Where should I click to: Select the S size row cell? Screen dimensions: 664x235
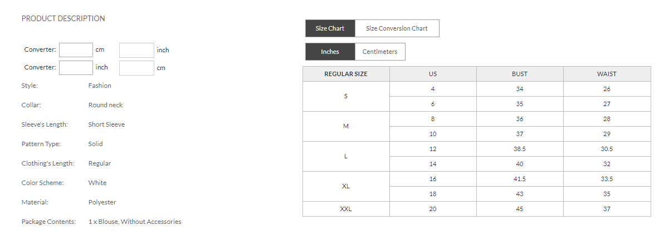pos(346,96)
